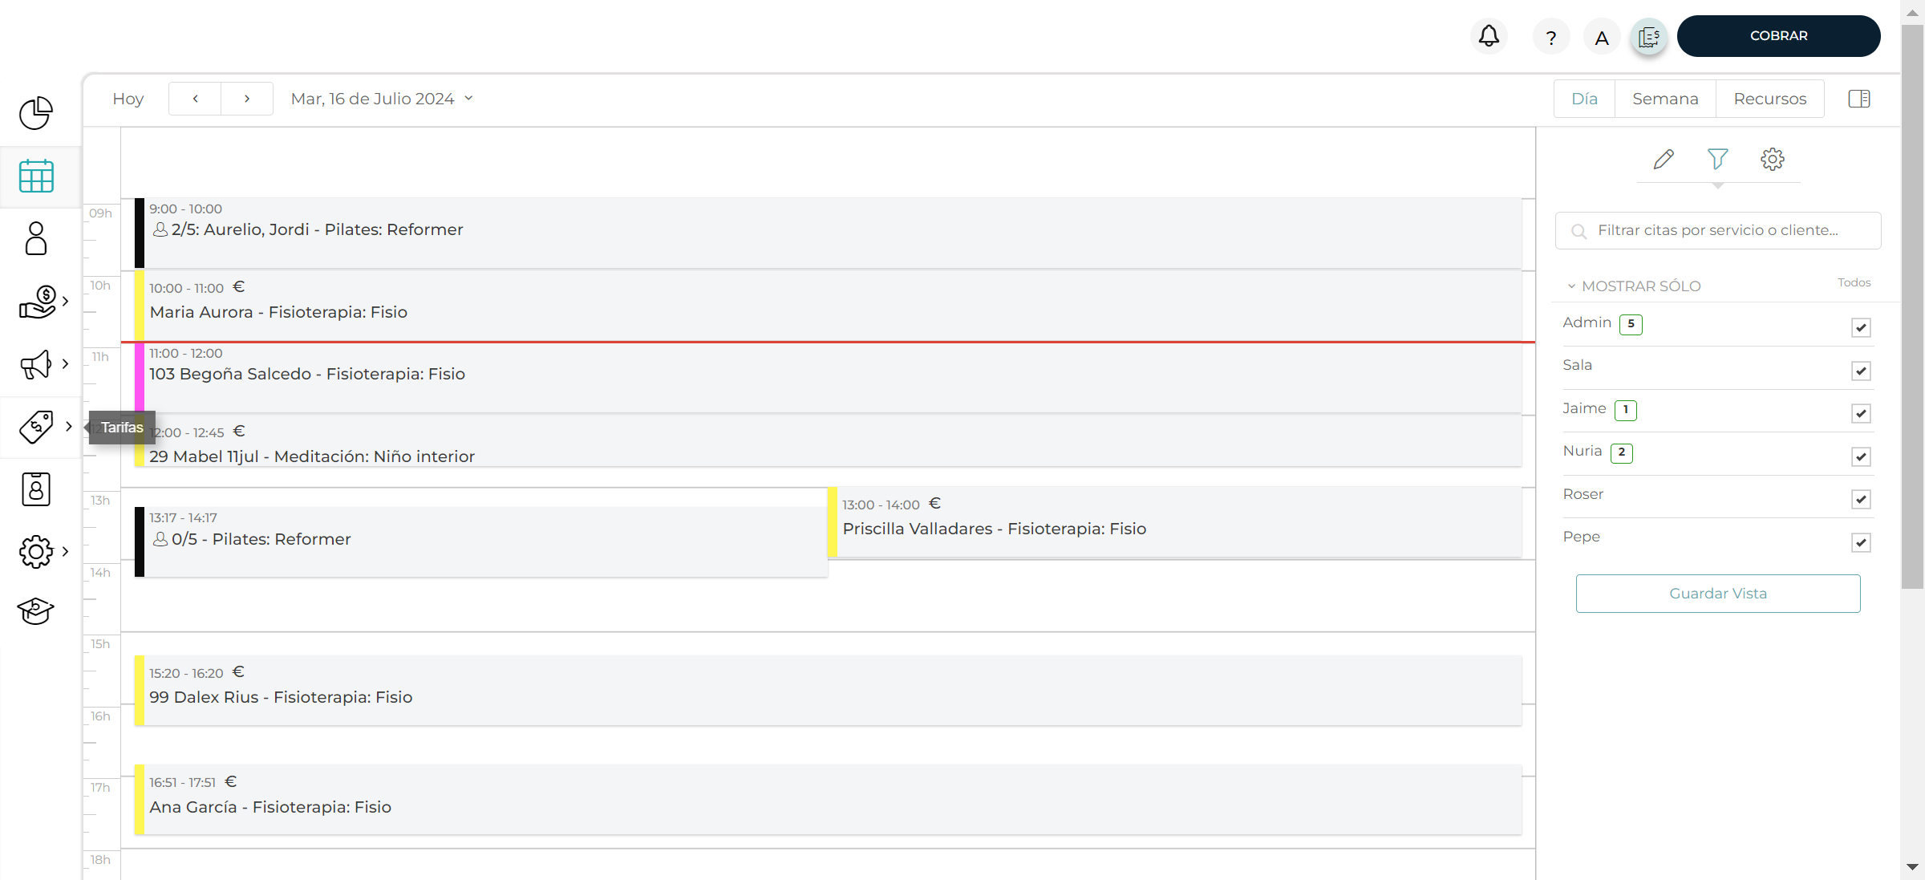Open the sales hand-with-coin icon
The height and width of the screenshot is (880, 1925).
tap(38, 302)
